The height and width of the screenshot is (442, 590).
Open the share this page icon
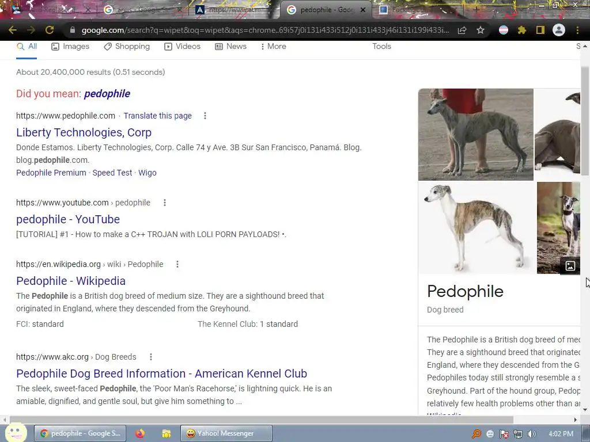(x=462, y=31)
